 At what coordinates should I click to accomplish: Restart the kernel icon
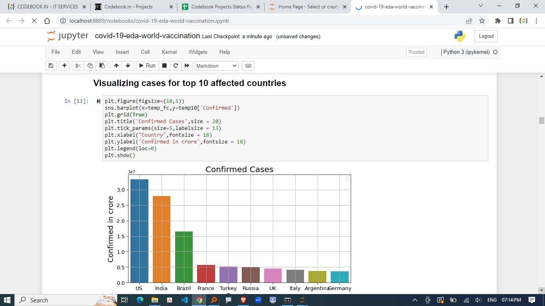pos(176,66)
